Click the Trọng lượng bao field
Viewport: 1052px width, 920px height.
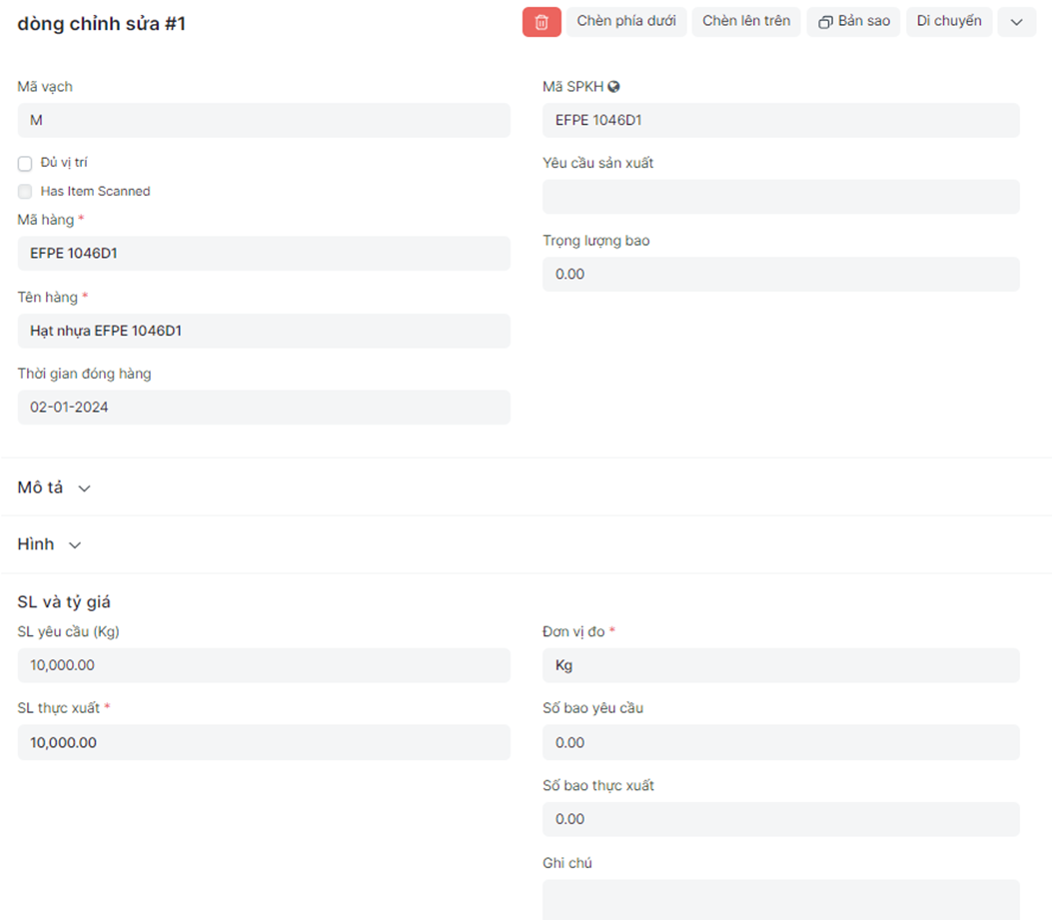click(x=780, y=275)
